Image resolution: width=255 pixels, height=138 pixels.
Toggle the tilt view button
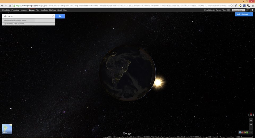[251, 120]
